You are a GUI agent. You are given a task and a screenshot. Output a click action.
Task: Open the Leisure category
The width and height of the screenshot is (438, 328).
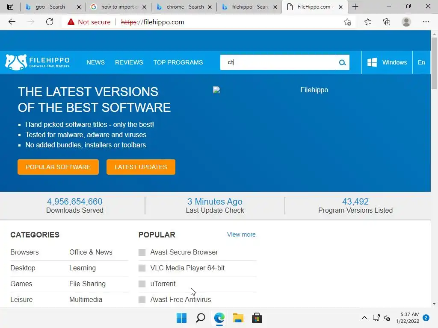tap(21, 299)
